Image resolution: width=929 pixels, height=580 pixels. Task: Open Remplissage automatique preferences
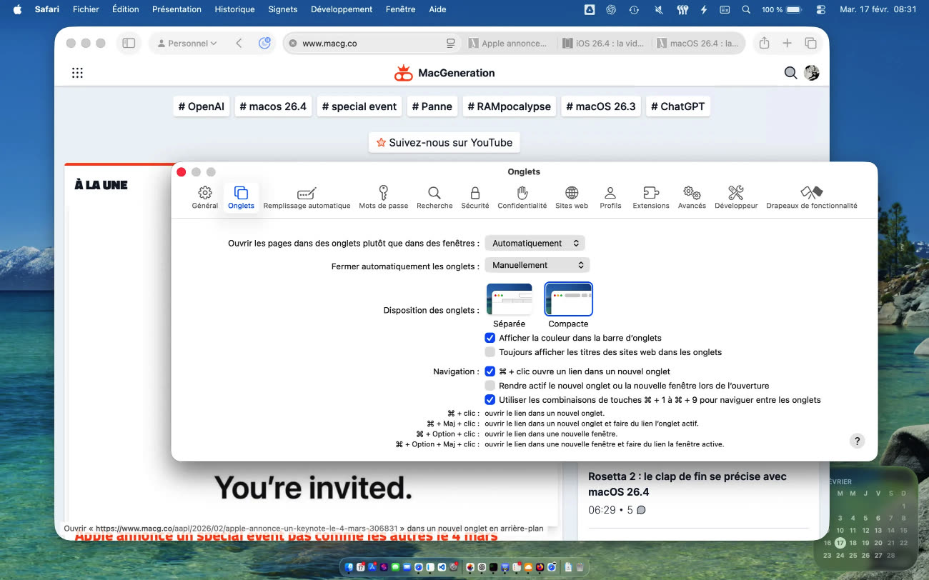pos(307,197)
